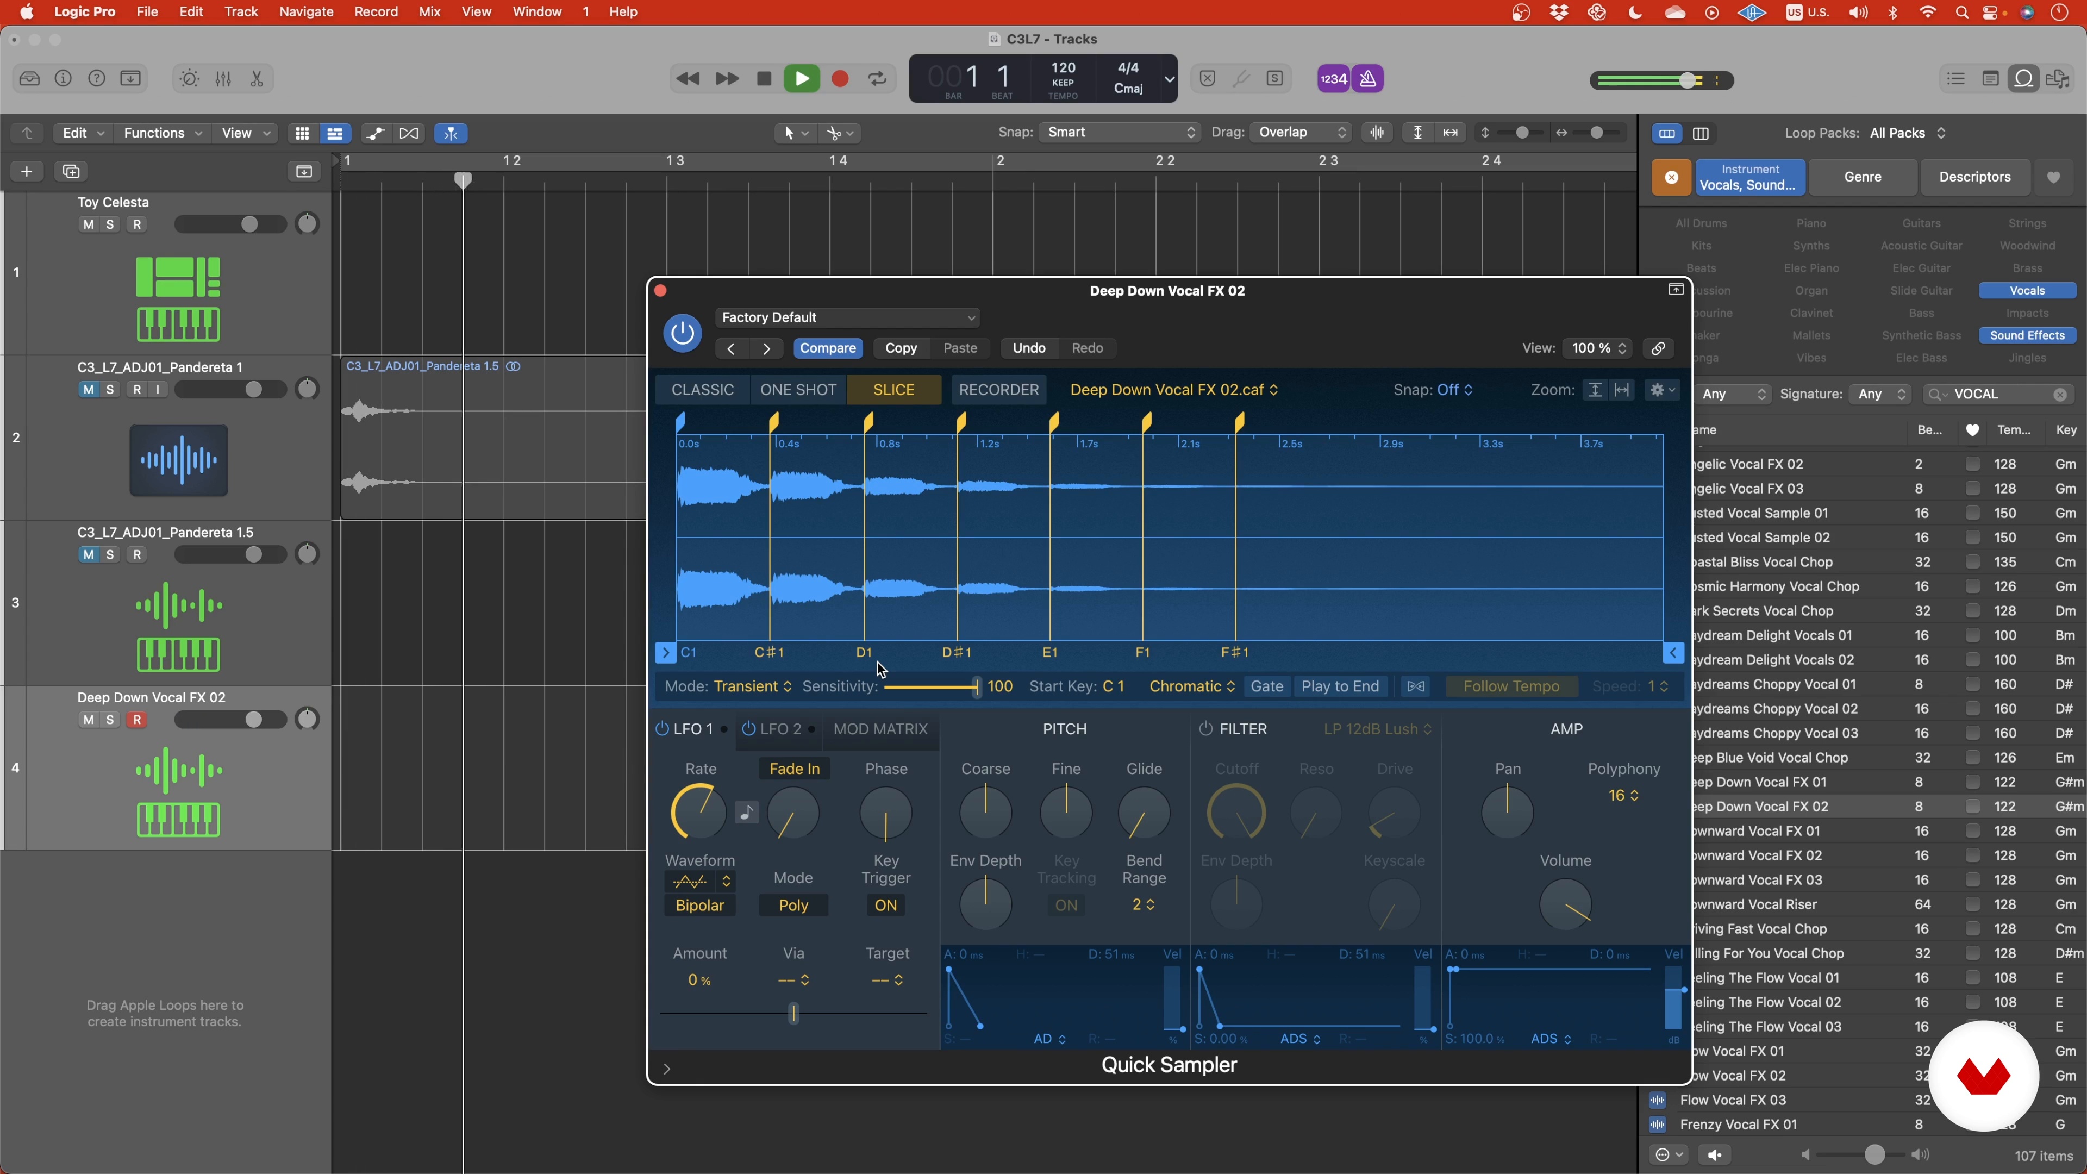Open the Drag Overlap dropdown
The image size is (2087, 1174).
click(x=1301, y=133)
